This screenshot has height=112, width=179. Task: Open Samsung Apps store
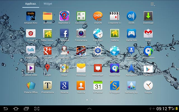[131, 85]
